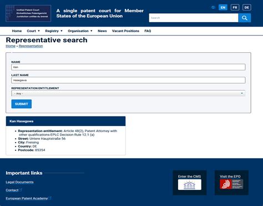Click the Unified Patent Court logo

click(x=28, y=13)
